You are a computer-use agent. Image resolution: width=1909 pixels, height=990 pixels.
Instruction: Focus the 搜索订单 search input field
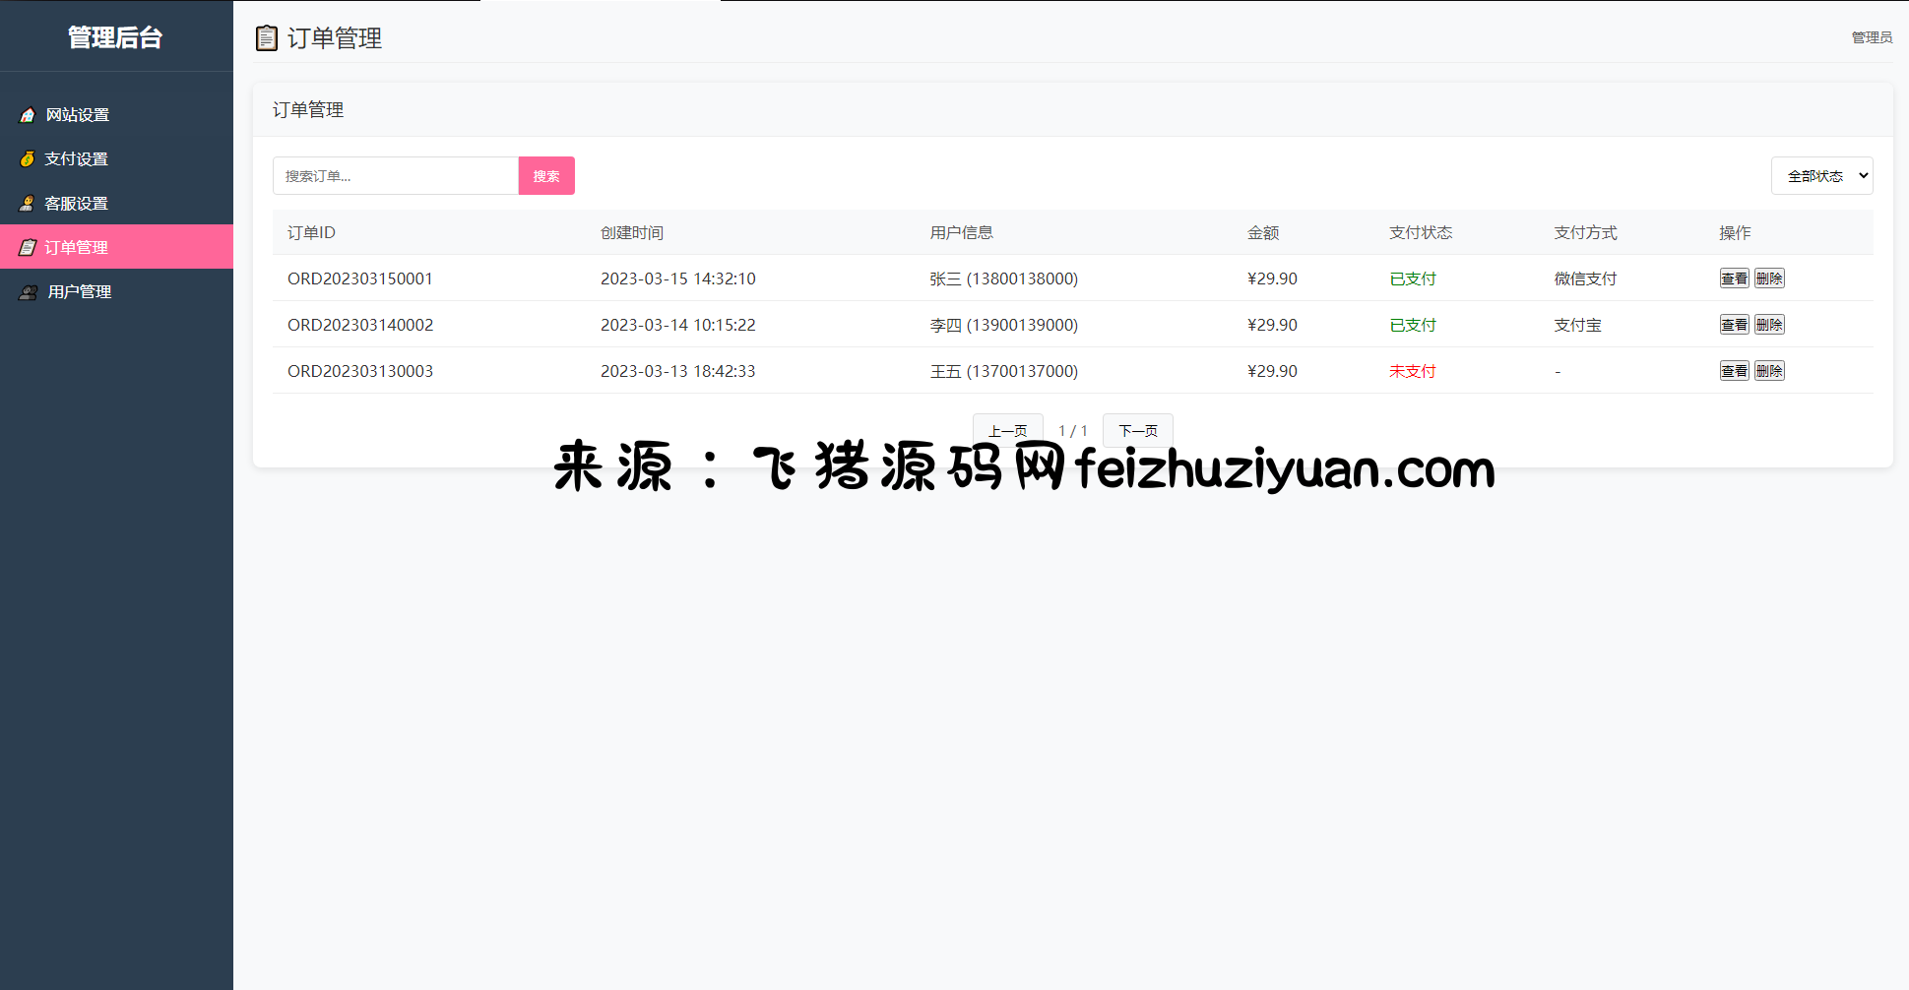[395, 176]
